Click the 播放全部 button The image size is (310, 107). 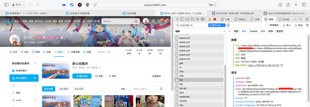point(82,76)
